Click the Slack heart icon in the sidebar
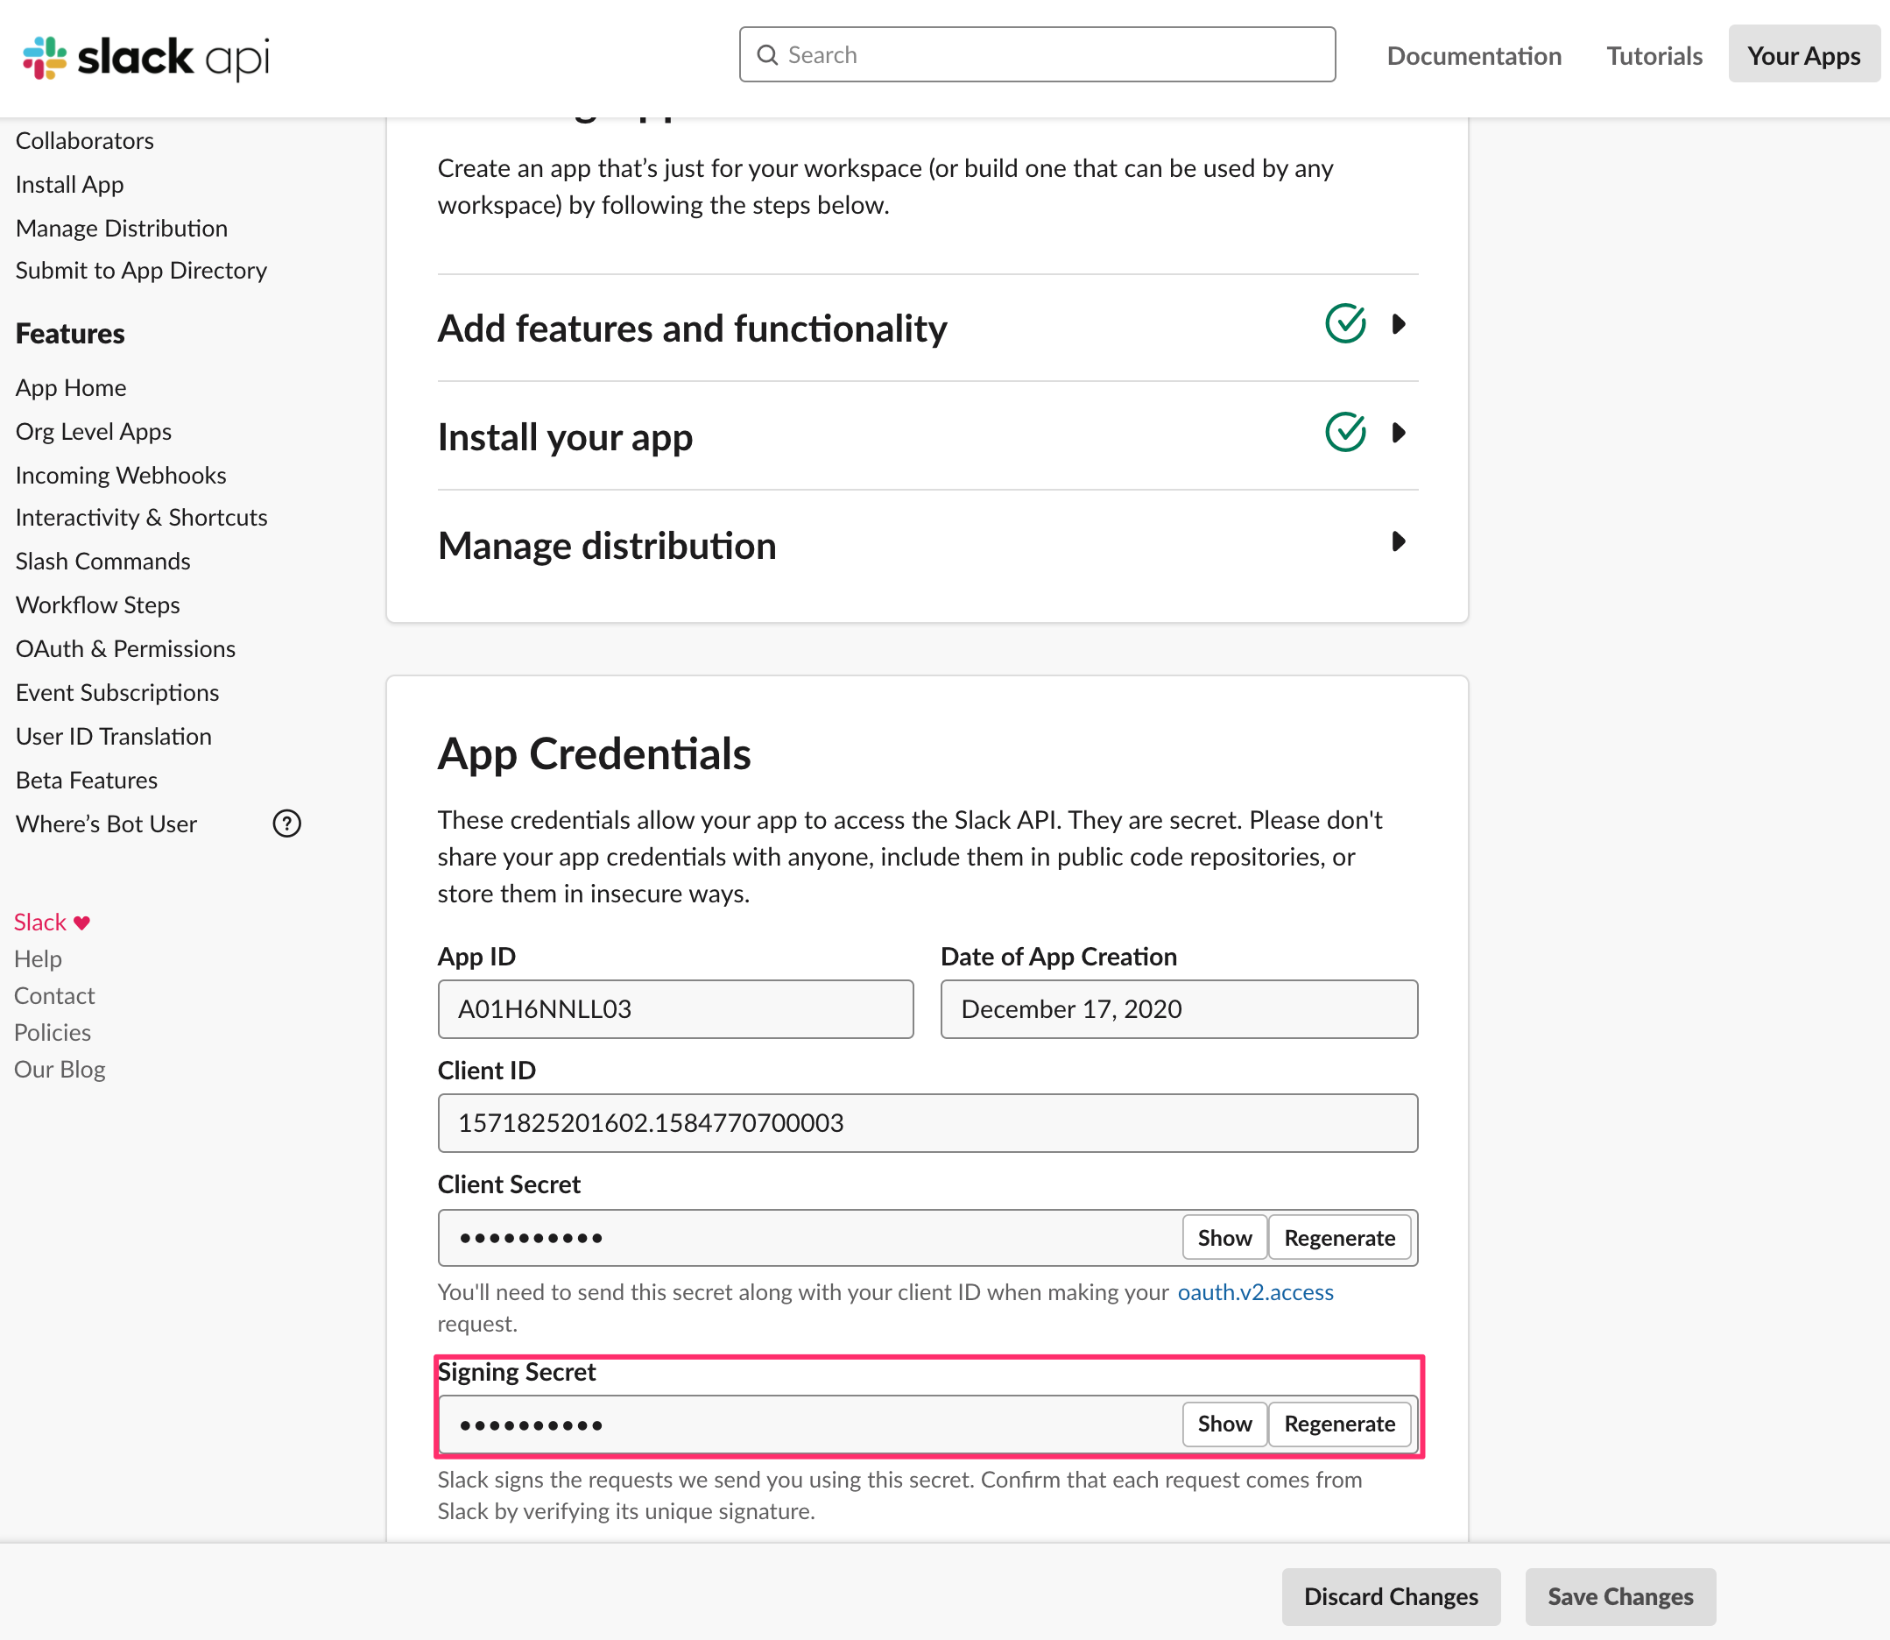 81,922
